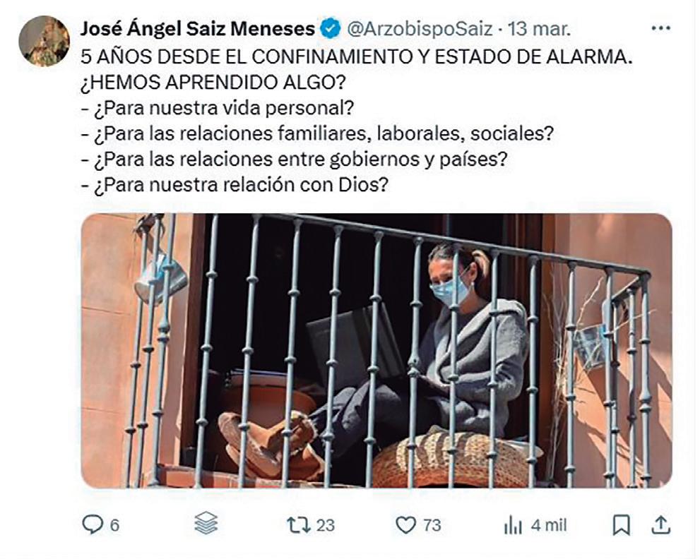Screen dimensions: 700x559
Task: Retweet using the repost arrows icon
Action: coord(299,525)
